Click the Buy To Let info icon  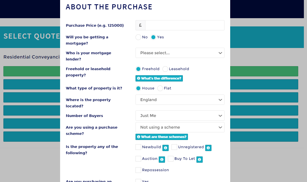point(199,160)
